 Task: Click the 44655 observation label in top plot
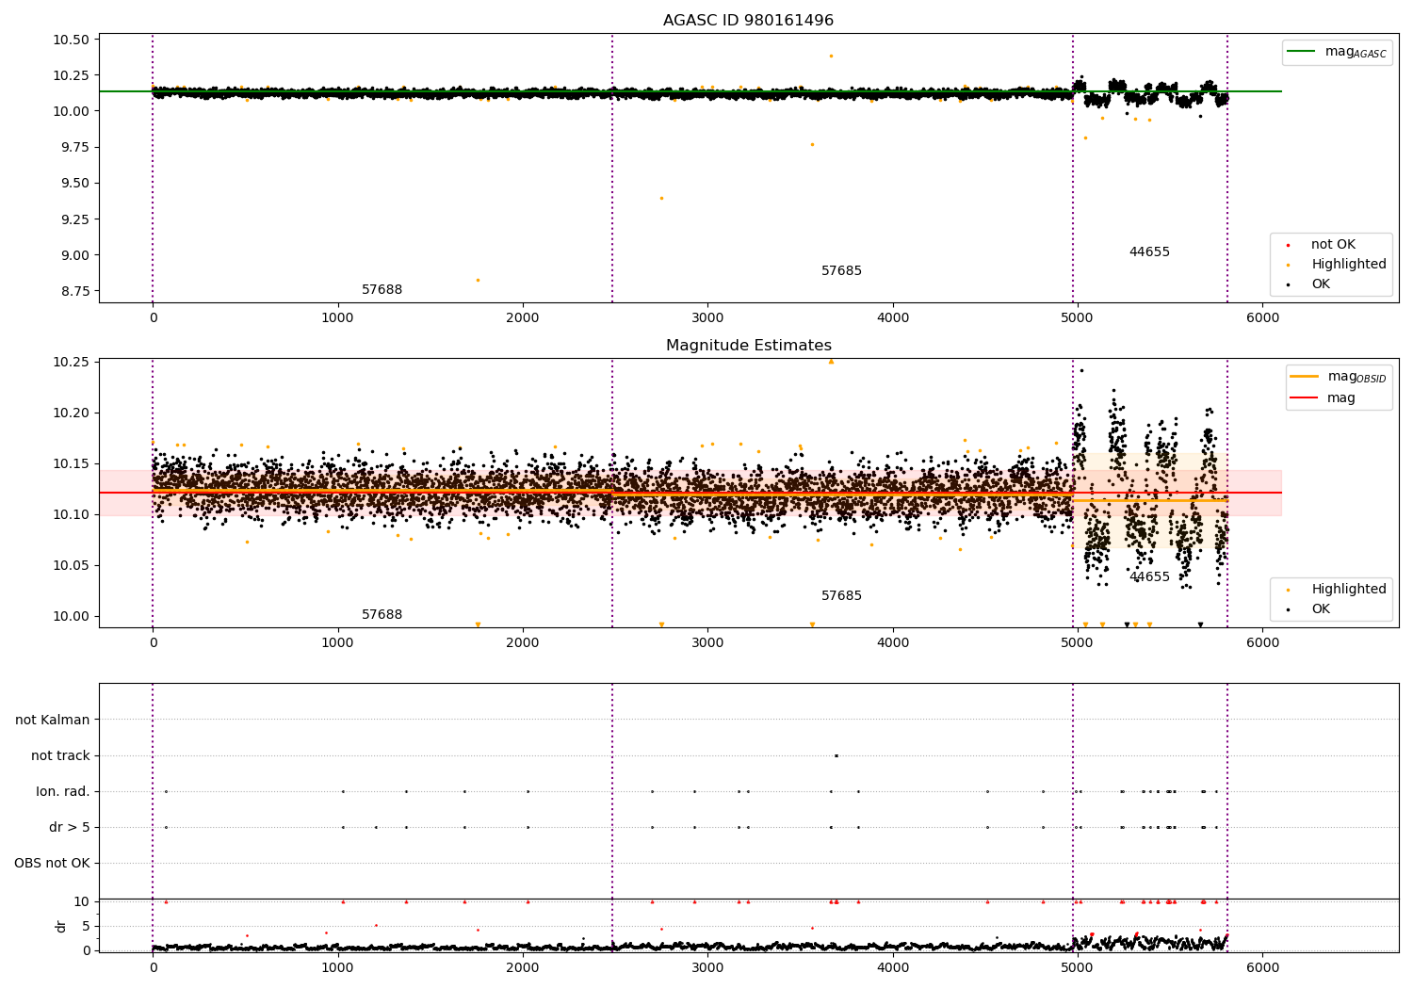[1149, 252]
